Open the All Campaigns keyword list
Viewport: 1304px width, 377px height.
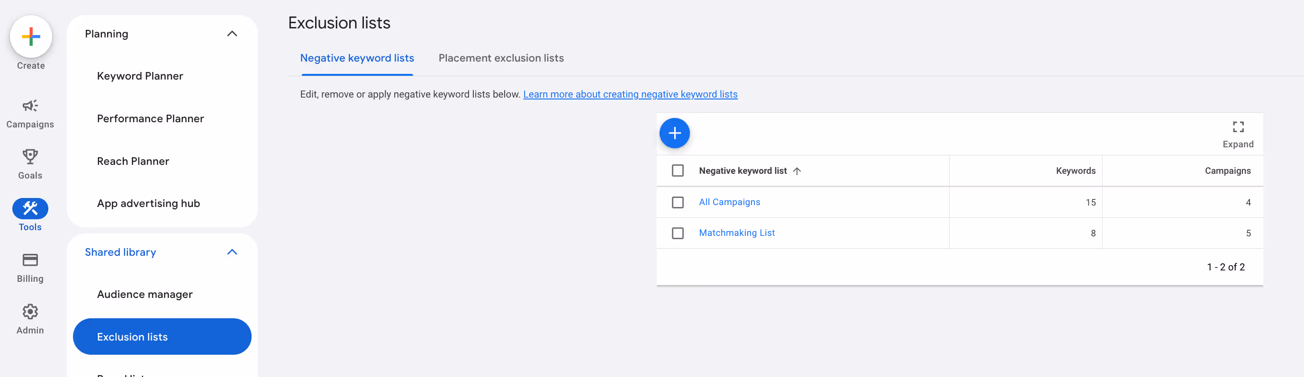[x=729, y=202]
